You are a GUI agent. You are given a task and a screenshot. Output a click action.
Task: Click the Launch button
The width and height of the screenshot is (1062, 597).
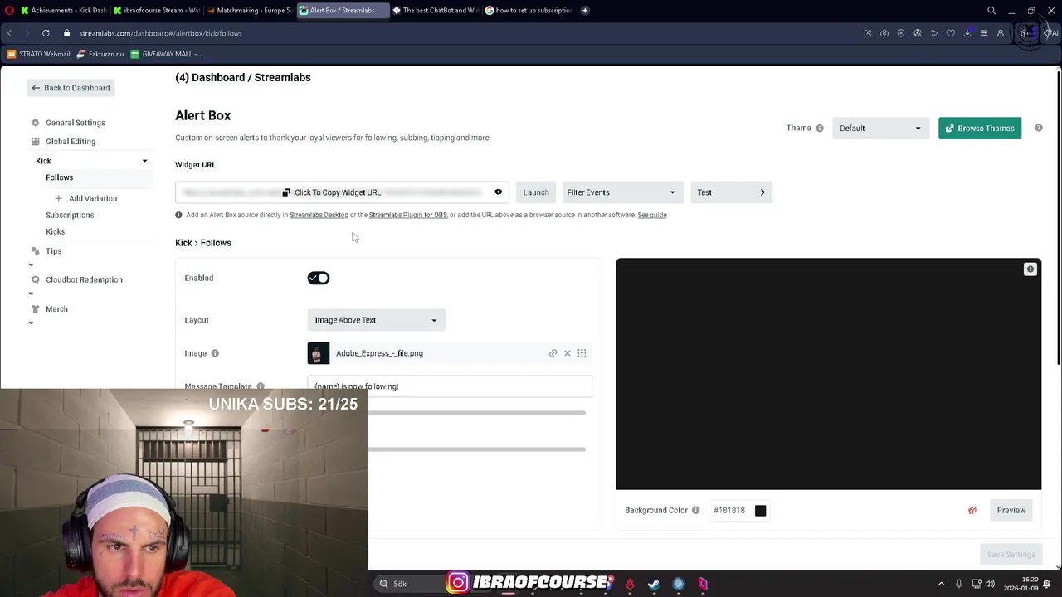pyautogui.click(x=536, y=192)
